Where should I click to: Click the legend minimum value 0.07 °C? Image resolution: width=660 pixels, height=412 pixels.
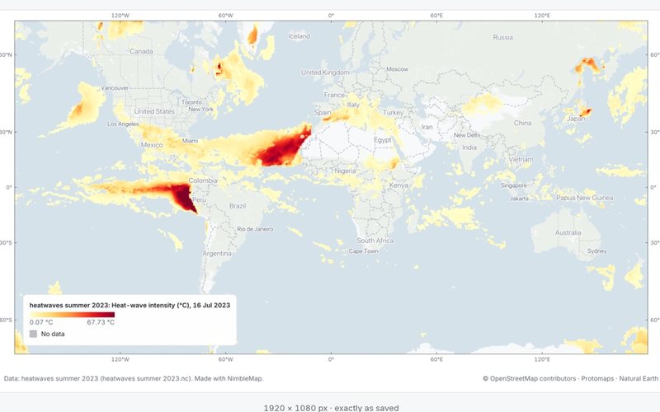pyautogui.click(x=41, y=322)
